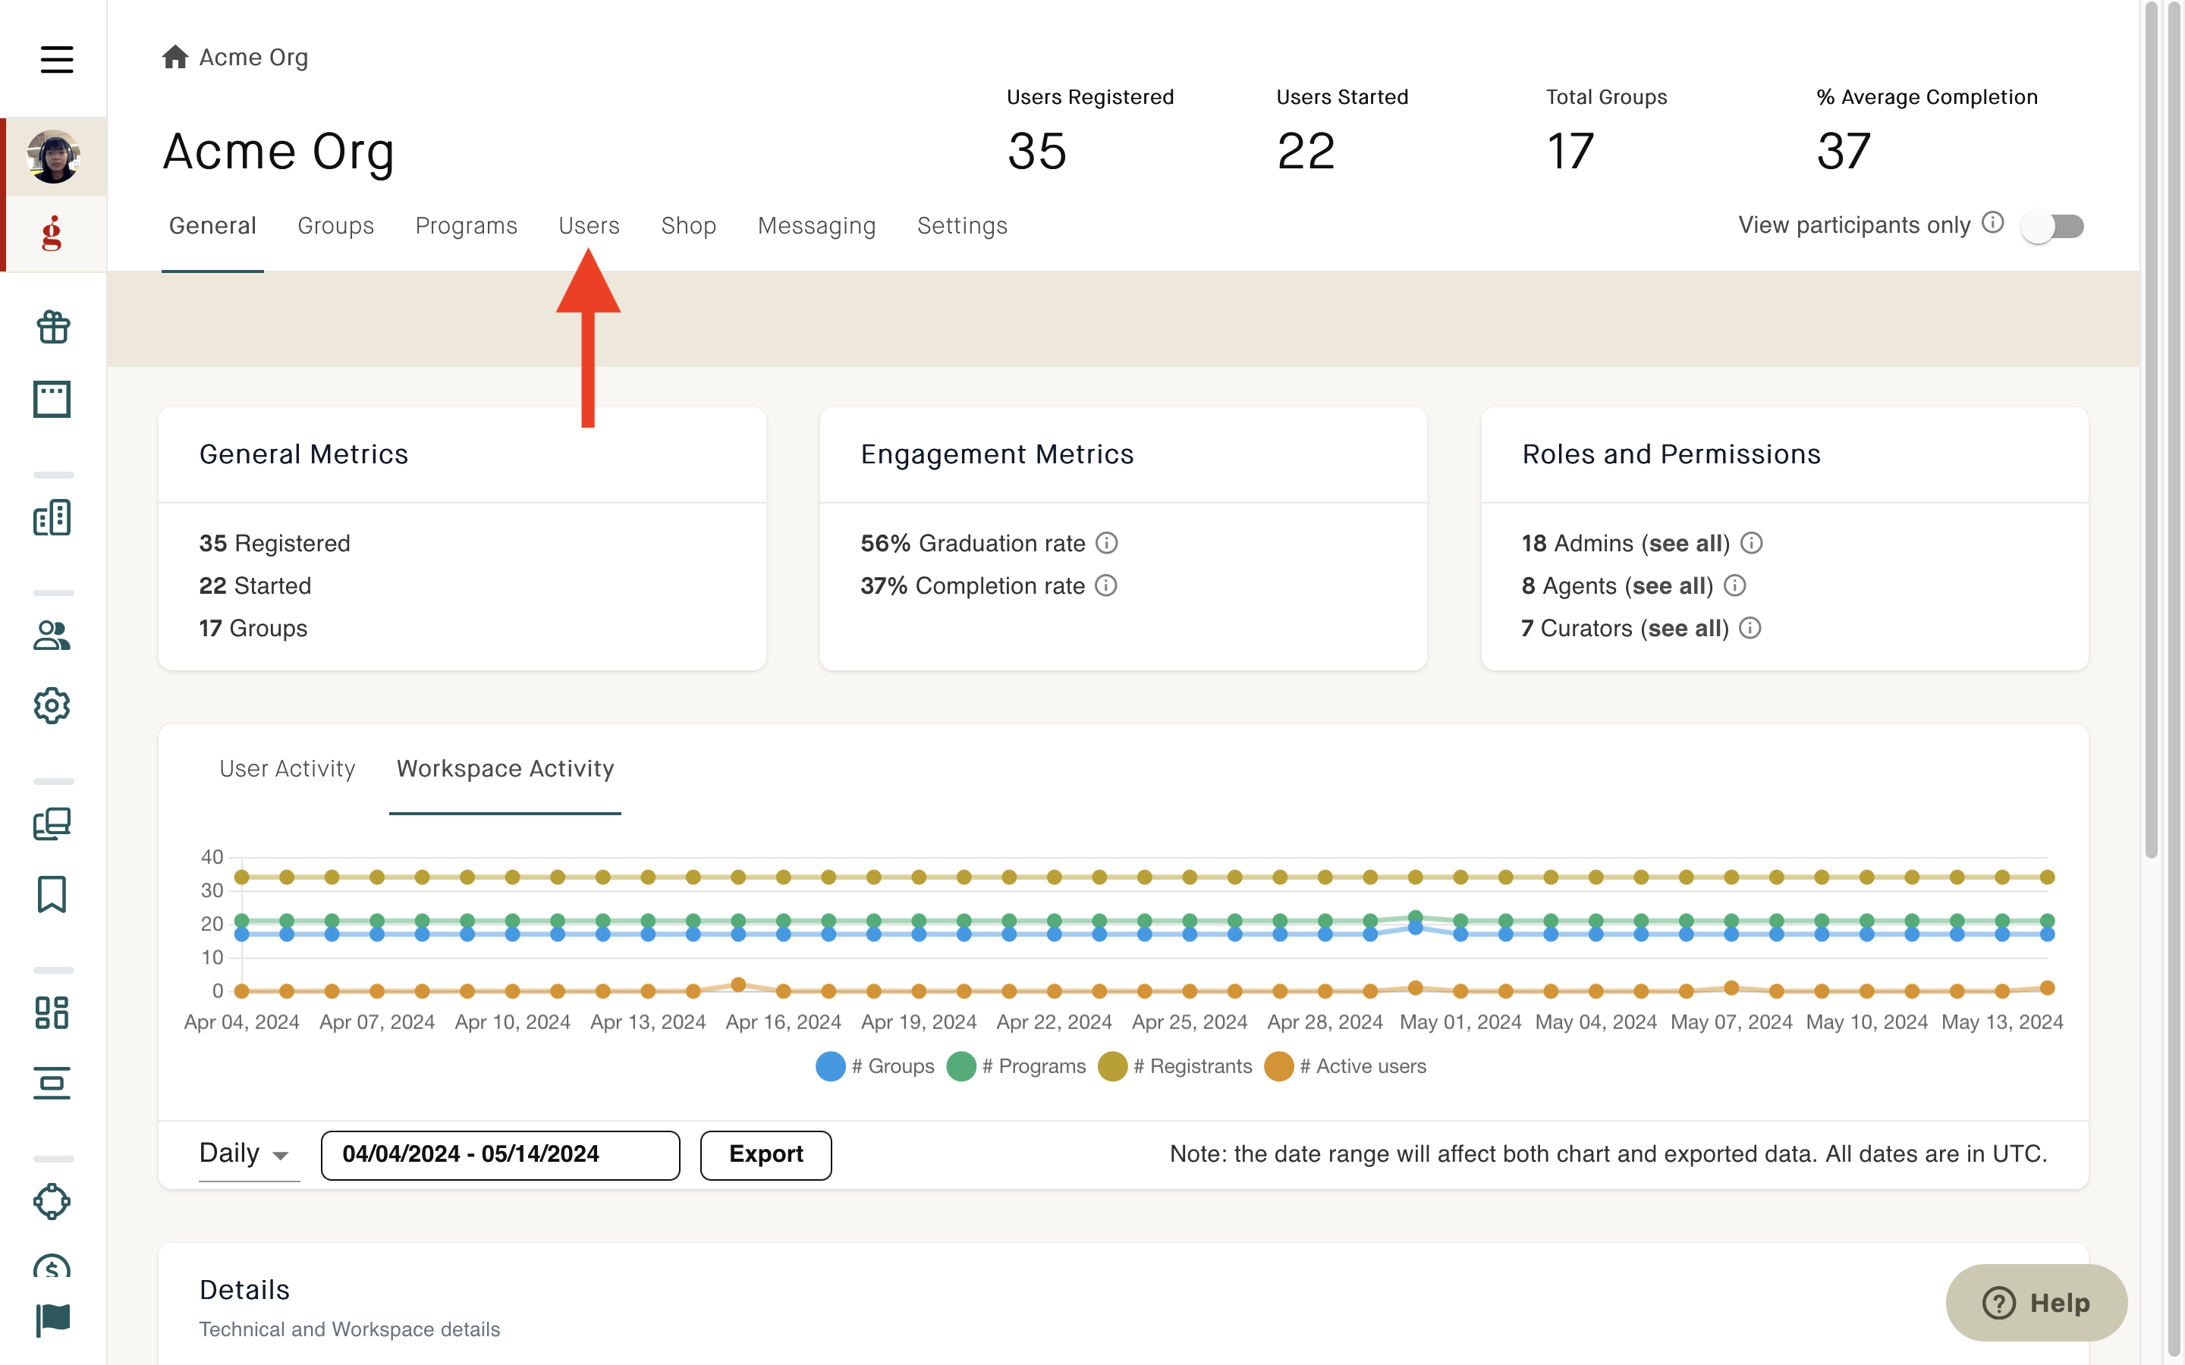Open the Help widget button
The height and width of the screenshot is (1365, 2185).
[x=2036, y=1303]
